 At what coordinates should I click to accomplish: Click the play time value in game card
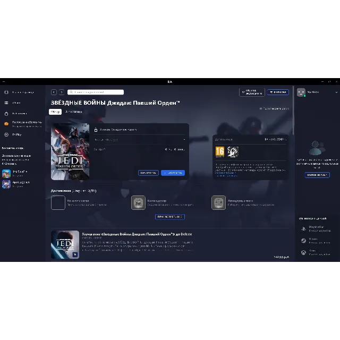175,149
